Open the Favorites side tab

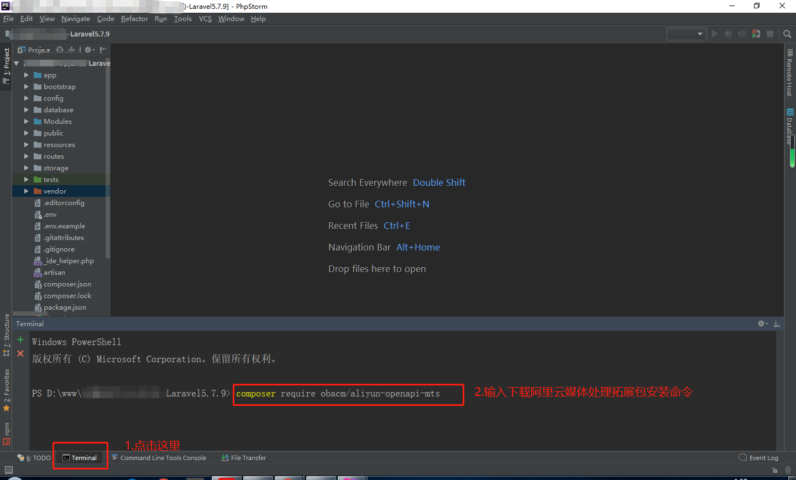(x=6, y=390)
